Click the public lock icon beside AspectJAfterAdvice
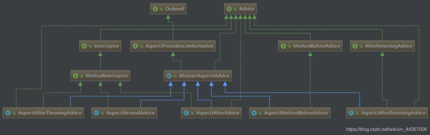Image resolution: width=430 pixels, height=135 pixels. click(x=193, y=113)
